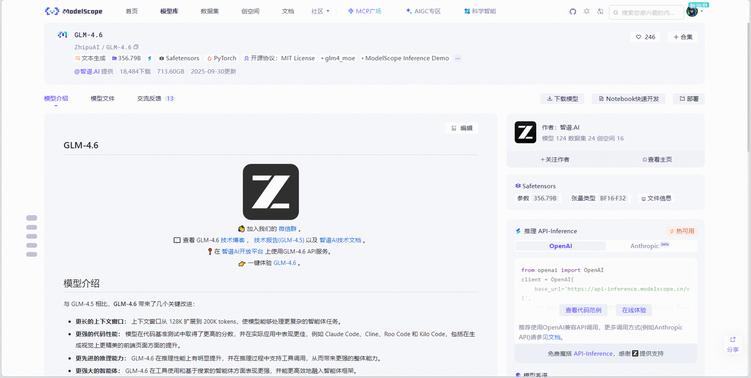Switch to the 模型文件 tab
The width and height of the screenshot is (751, 378).
(103, 99)
